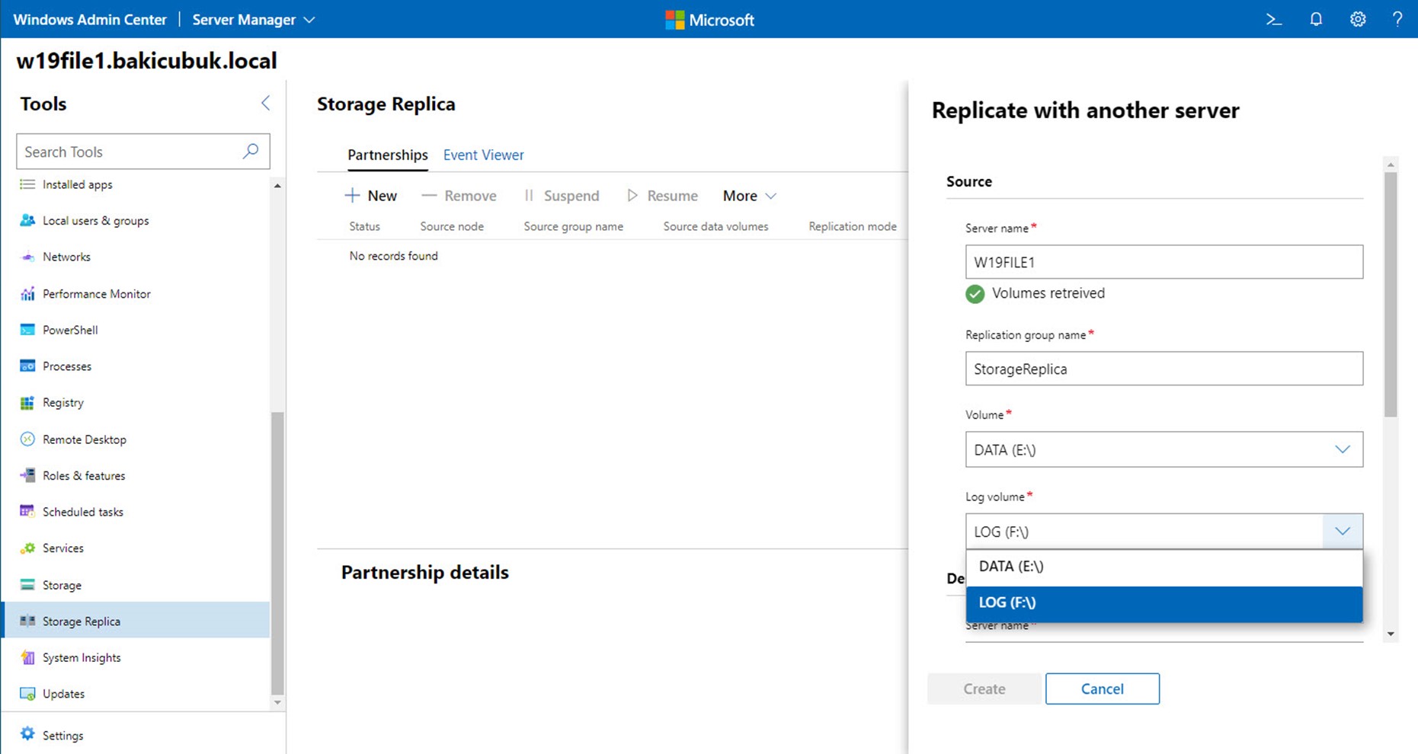Screen dimensions: 1418x754
Task: Click the Tools list scroll-up arrow
Action: click(277, 186)
